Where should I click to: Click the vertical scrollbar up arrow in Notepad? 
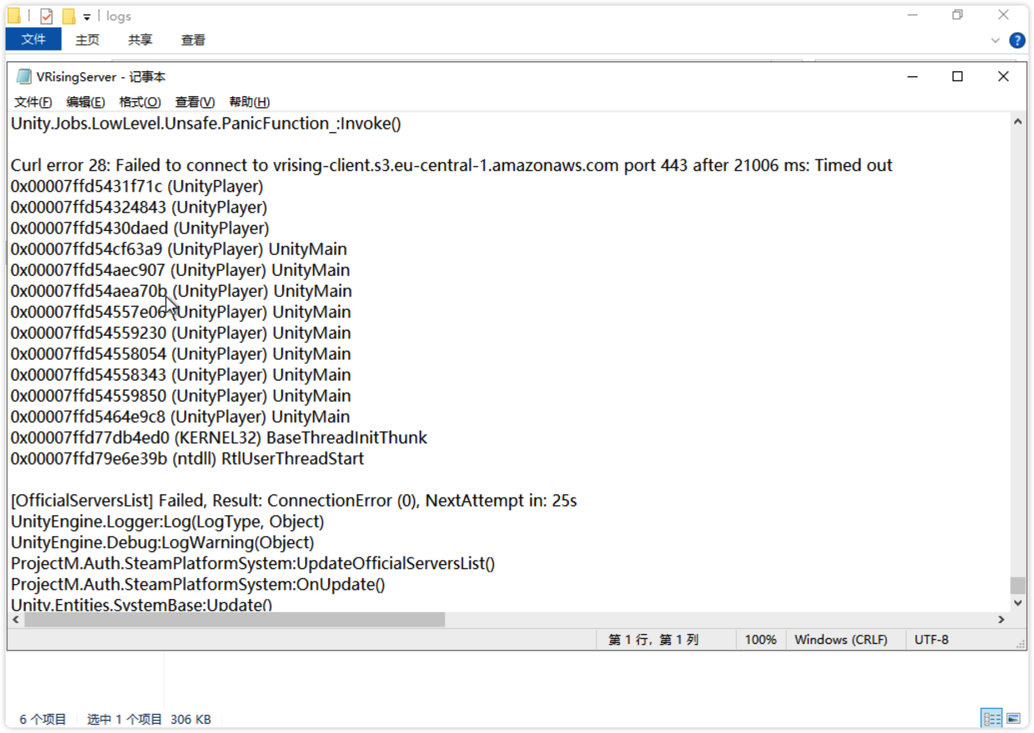(x=1018, y=121)
